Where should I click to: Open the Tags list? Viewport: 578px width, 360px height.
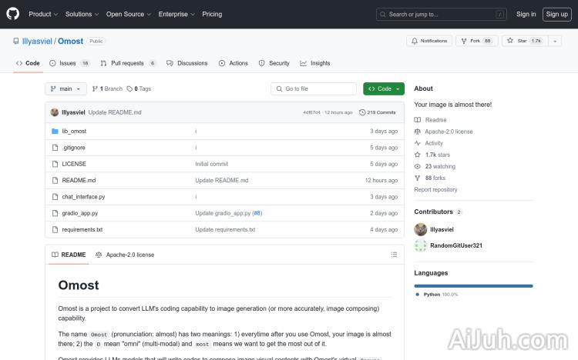tap(139, 88)
